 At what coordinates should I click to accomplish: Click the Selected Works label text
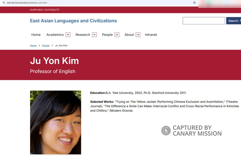click(102, 102)
